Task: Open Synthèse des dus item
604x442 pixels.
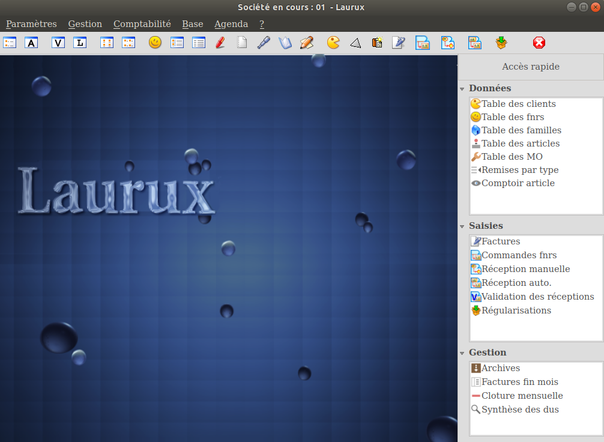Action: coord(520,410)
